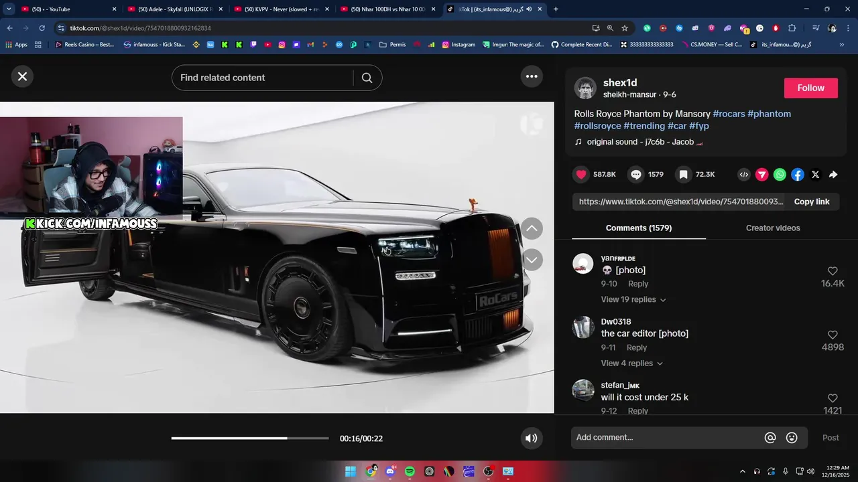The width and height of the screenshot is (858, 482).
Task: Open the browser tab search dropdown arrow
Action: [9, 9]
